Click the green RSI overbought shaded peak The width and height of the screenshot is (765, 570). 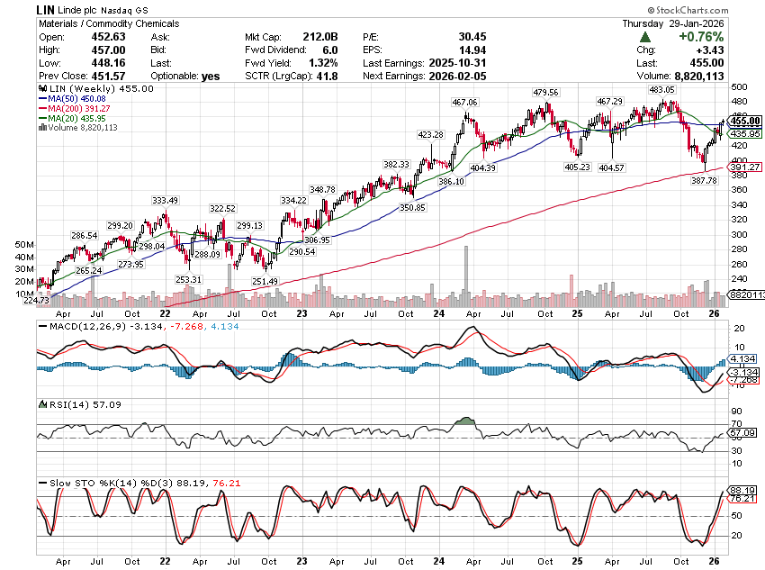click(464, 421)
